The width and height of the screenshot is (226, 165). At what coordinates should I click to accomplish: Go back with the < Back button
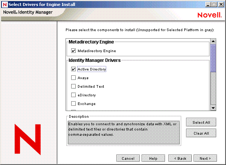click(180, 158)
